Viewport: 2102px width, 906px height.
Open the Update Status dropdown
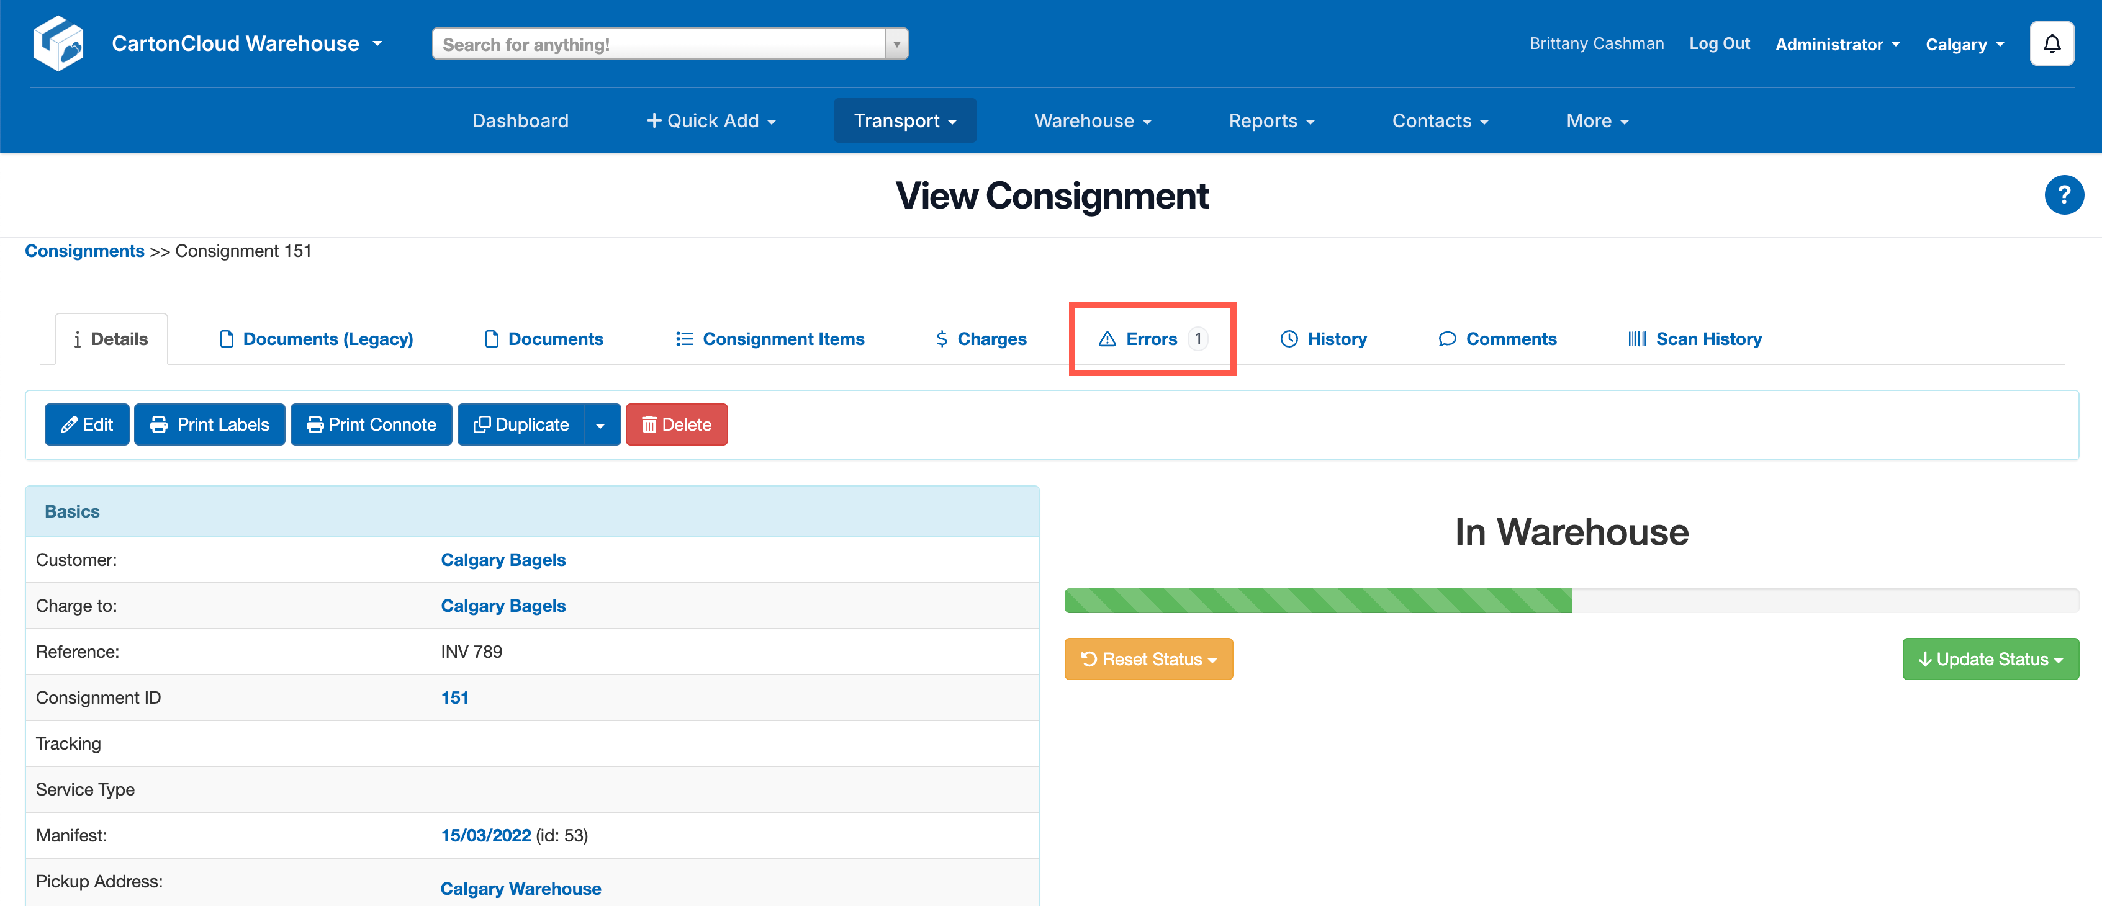click(x=1990, y=659)
